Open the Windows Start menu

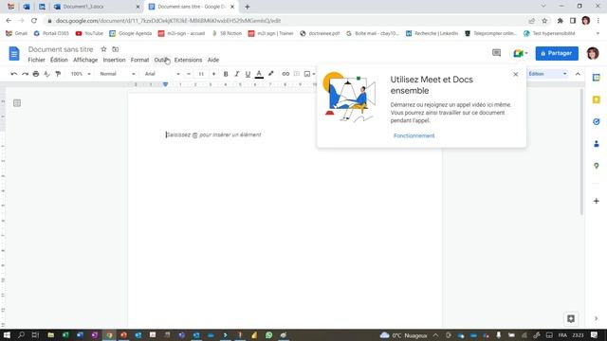point(7,335)
